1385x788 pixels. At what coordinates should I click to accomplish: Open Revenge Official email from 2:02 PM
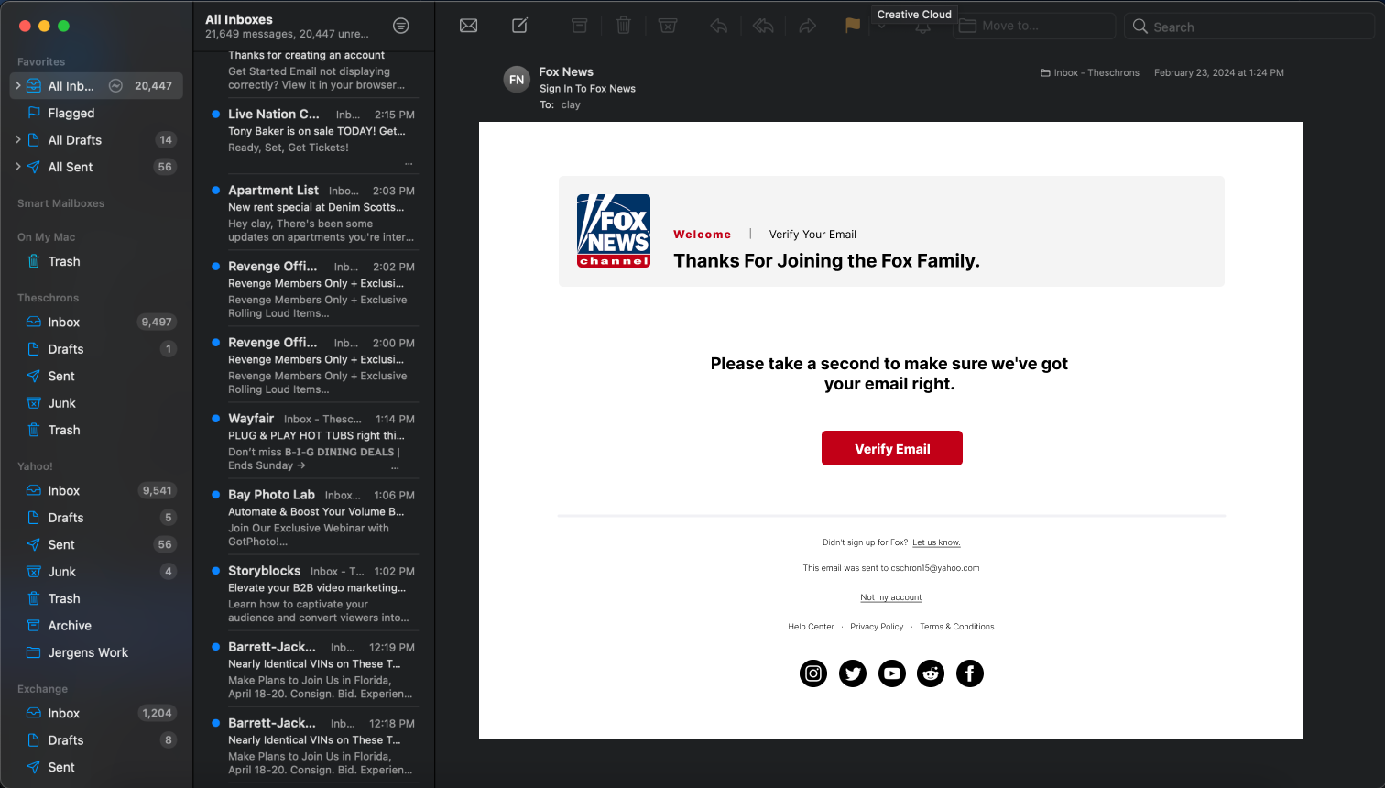(312, 288)
